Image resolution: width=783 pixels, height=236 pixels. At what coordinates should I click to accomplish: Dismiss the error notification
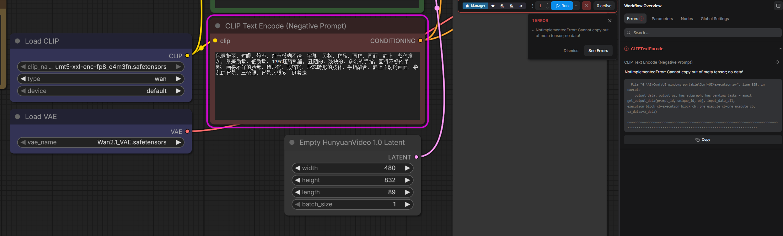pyautogui.click(x=571, y=51)
